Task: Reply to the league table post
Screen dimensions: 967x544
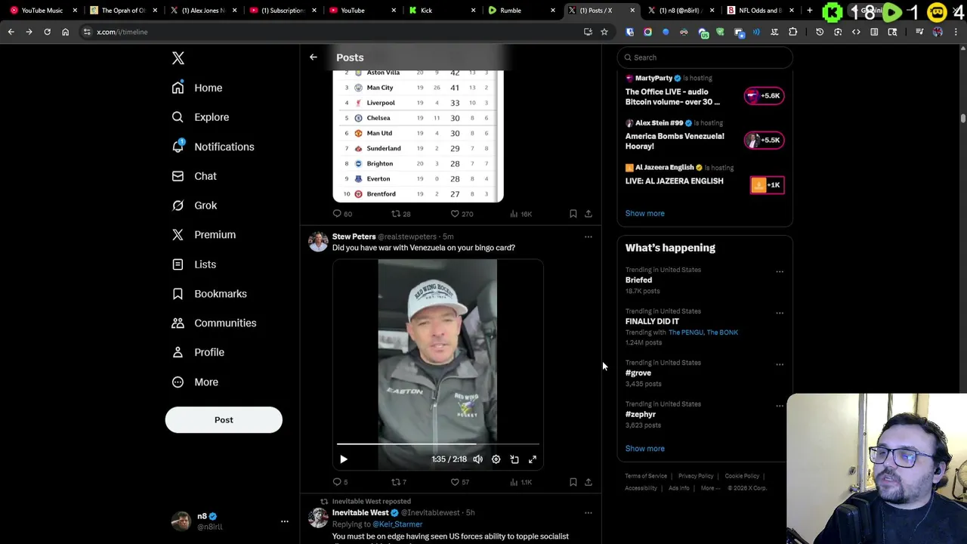Action: point(342,214)
